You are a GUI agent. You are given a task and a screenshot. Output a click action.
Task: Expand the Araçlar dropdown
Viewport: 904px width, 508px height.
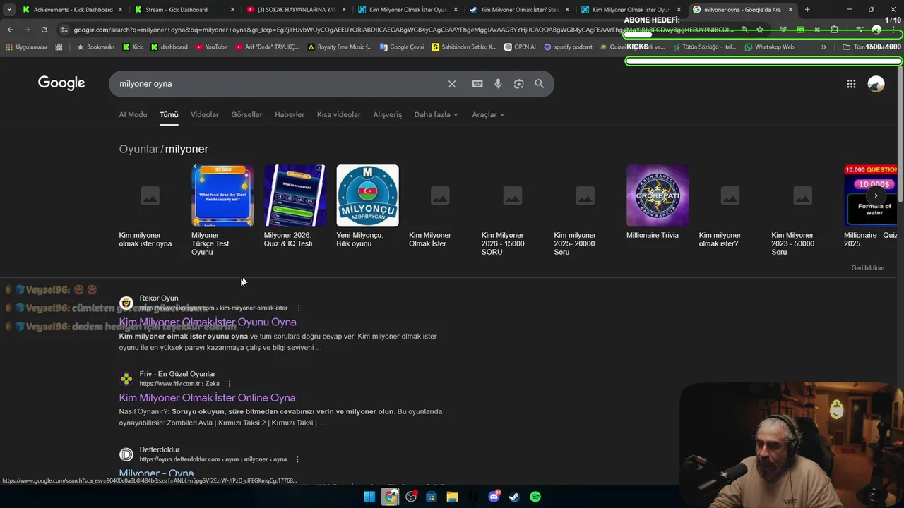click(488, 115)
